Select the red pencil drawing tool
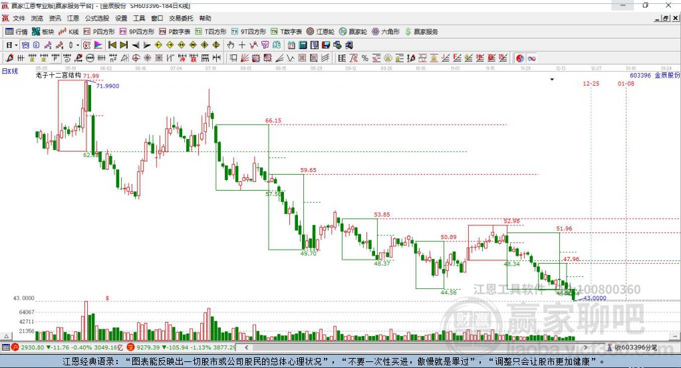The height and width of the screenshot is (368, 681). [x=9, y=58]
